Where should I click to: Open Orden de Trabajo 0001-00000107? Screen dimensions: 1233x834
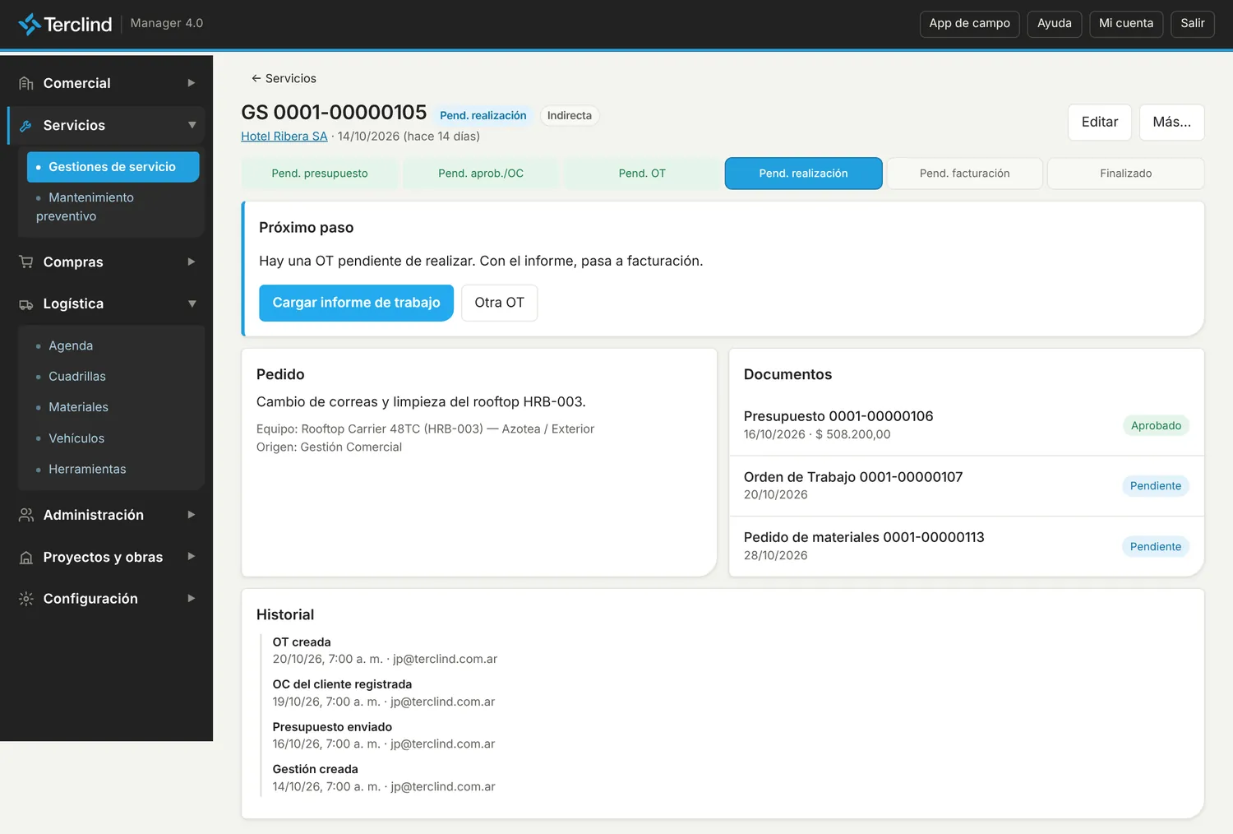pyautogui.click(x=967, y=486)
